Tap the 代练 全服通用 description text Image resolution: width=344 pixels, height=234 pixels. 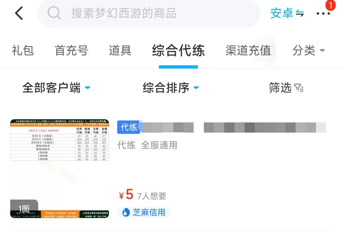click(147, 145)
